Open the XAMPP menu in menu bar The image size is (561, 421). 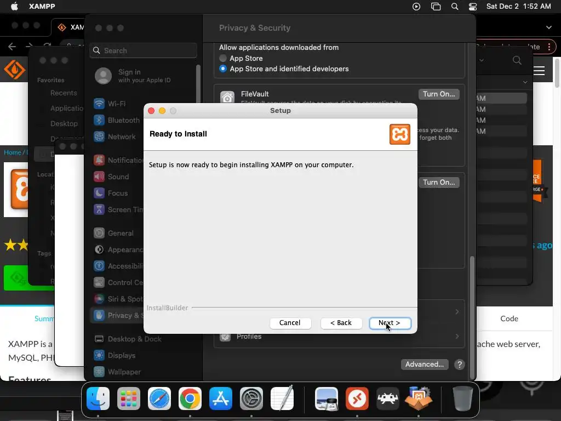tap(42, 7)
